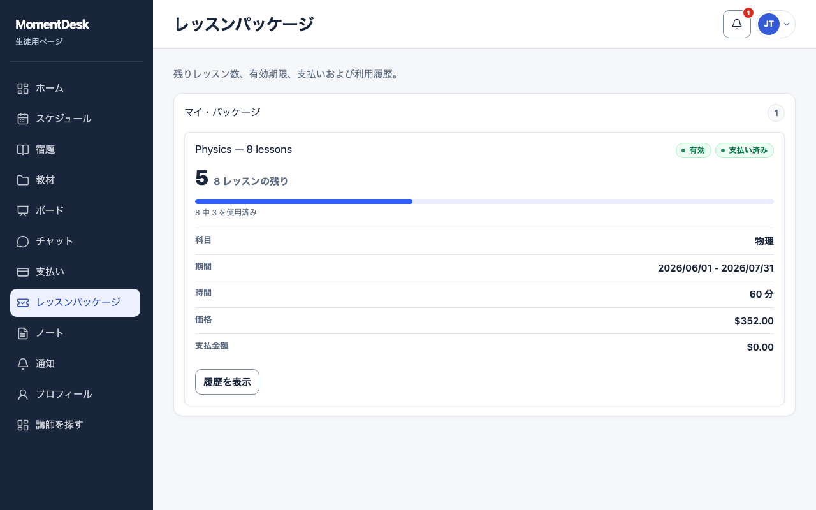Click the マイ・パッケージ count badge showing 1
This screenshot has height=510, width=816.
click(x=776, y=113)
